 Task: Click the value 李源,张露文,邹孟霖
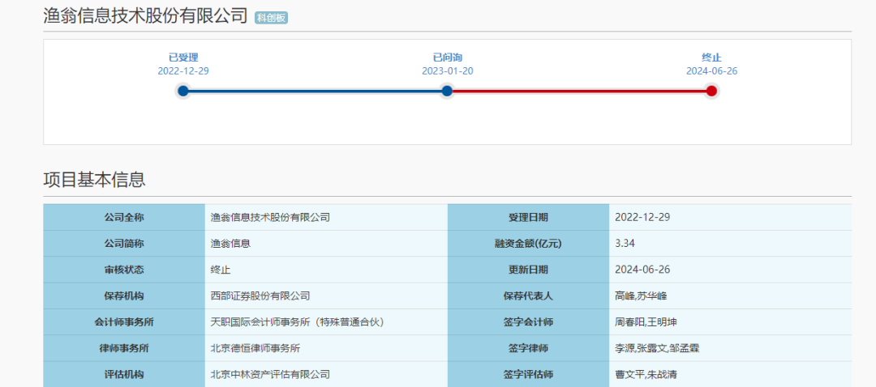657,348
